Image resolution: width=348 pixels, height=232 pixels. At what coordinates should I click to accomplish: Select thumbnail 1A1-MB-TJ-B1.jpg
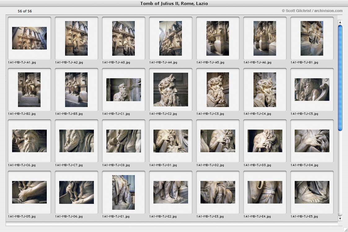tap(312, 38)
